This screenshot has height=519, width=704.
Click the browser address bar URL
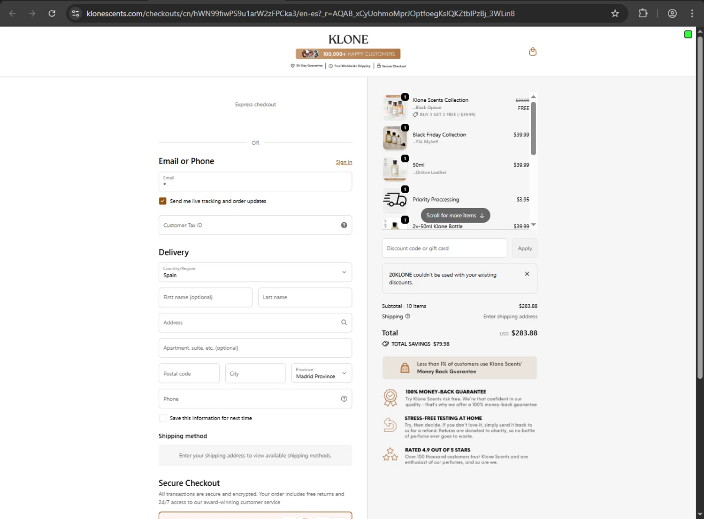300,14
